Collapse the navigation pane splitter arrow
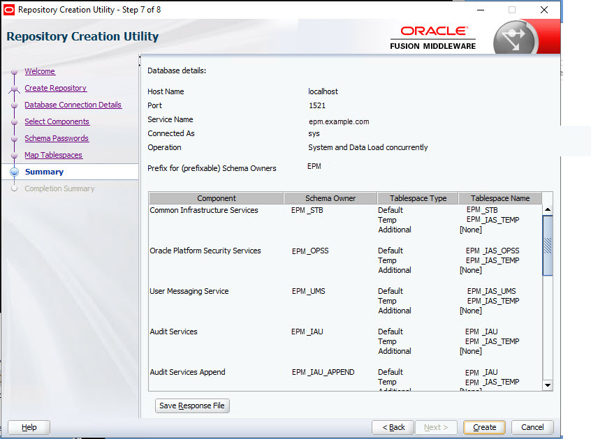This screenshot has width=591, height=439. point(140,57)
